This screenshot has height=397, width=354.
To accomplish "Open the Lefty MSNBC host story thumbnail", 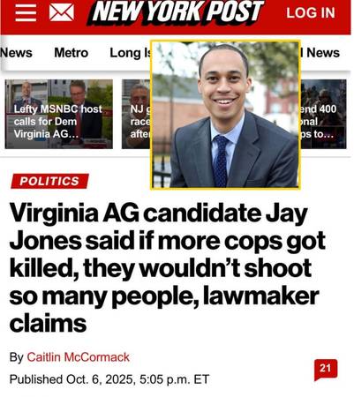I will (x=59, y=114).
